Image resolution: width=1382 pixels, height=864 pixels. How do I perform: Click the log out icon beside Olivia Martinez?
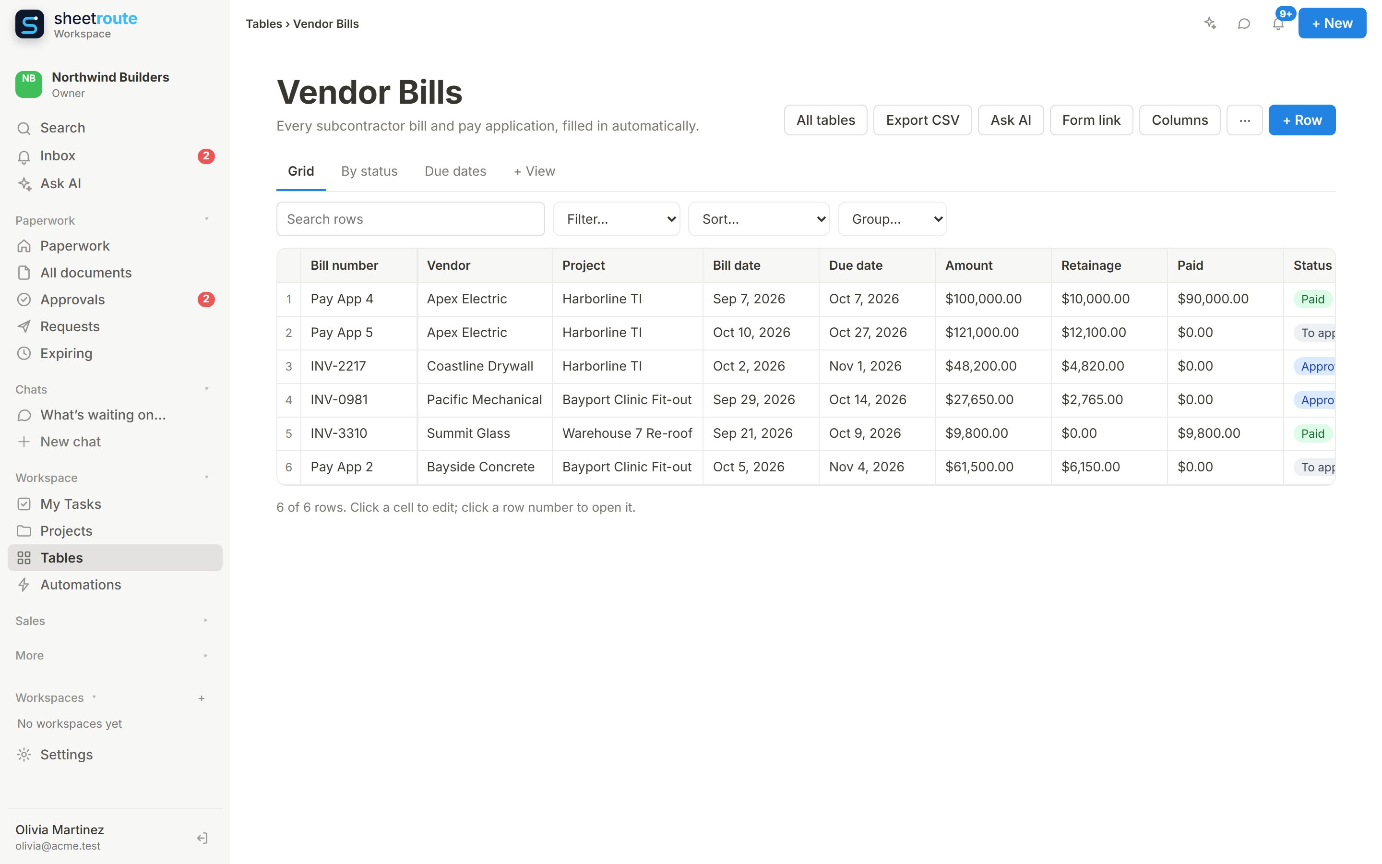pyautogui.click(x=202, y=838)
